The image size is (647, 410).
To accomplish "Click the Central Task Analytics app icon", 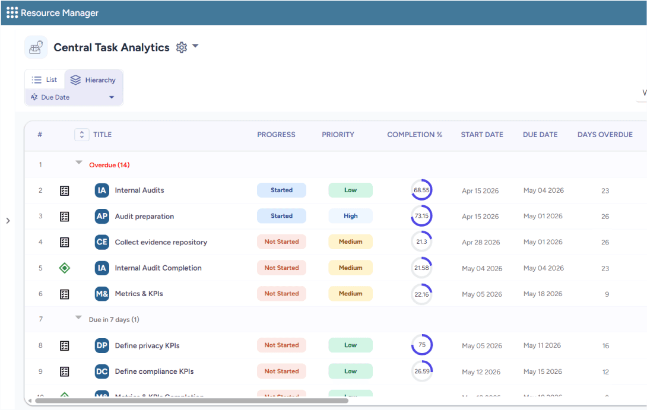I will [36, 47].
